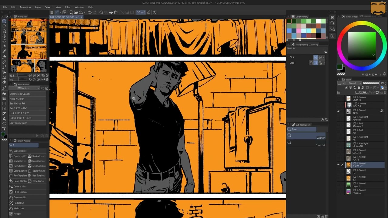Screen dimensions: 388x218
Task: Click the Gaussian blur quick access icon
Action: click(x=11, y=197)
